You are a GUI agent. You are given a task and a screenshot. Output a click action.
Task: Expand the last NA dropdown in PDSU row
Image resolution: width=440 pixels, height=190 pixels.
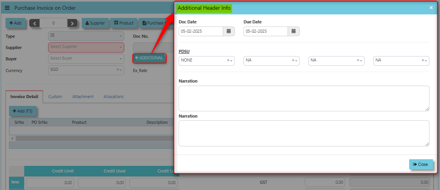click(x=426, y=61)
